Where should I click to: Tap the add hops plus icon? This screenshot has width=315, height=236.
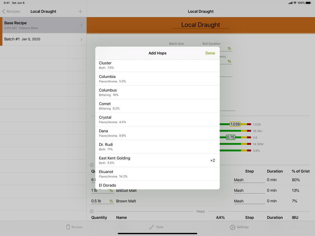click(x=92, y=211)
